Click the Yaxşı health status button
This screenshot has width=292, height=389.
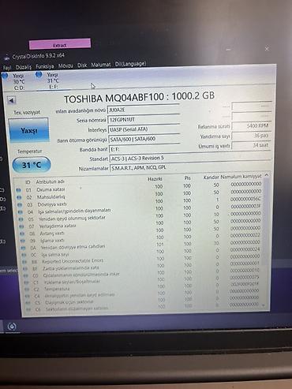[x=28, y=130]
